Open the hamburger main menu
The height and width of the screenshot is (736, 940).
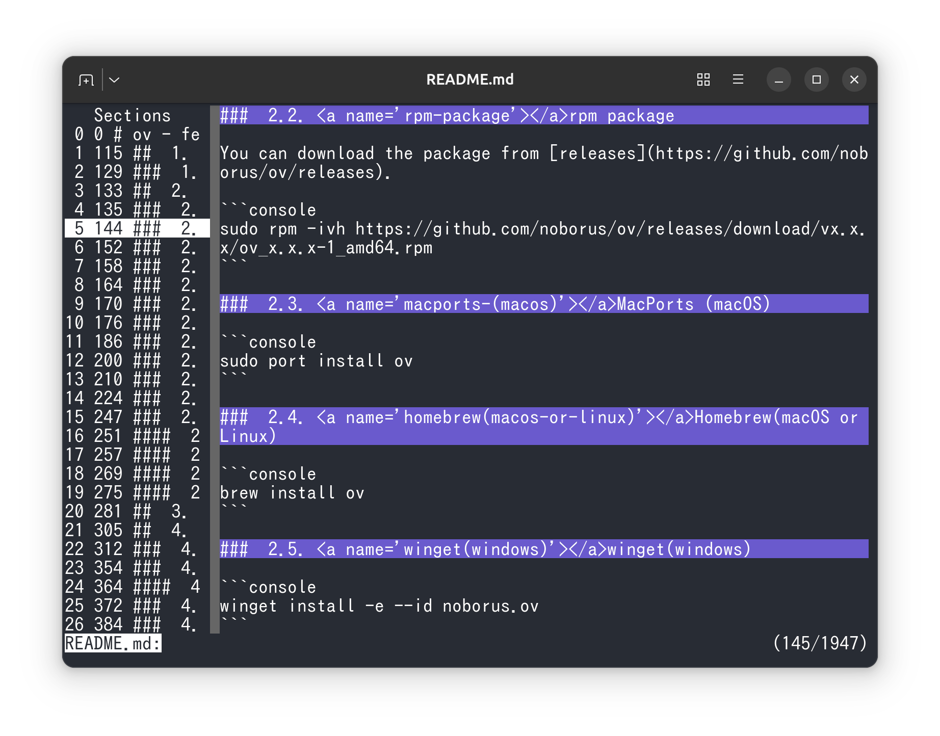(738, 80)
